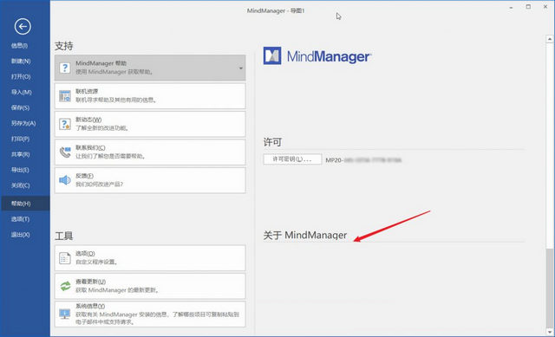Screen dimensions: 555x337
Task: Select 导入(M) in the sidebar
Action: click(21, 93)
